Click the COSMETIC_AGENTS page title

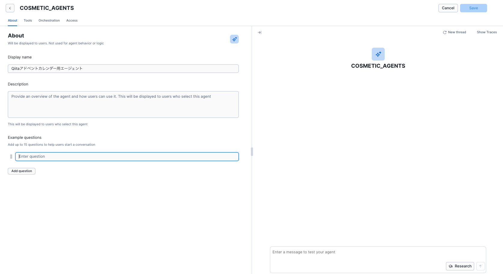click(x=47, y=8)
